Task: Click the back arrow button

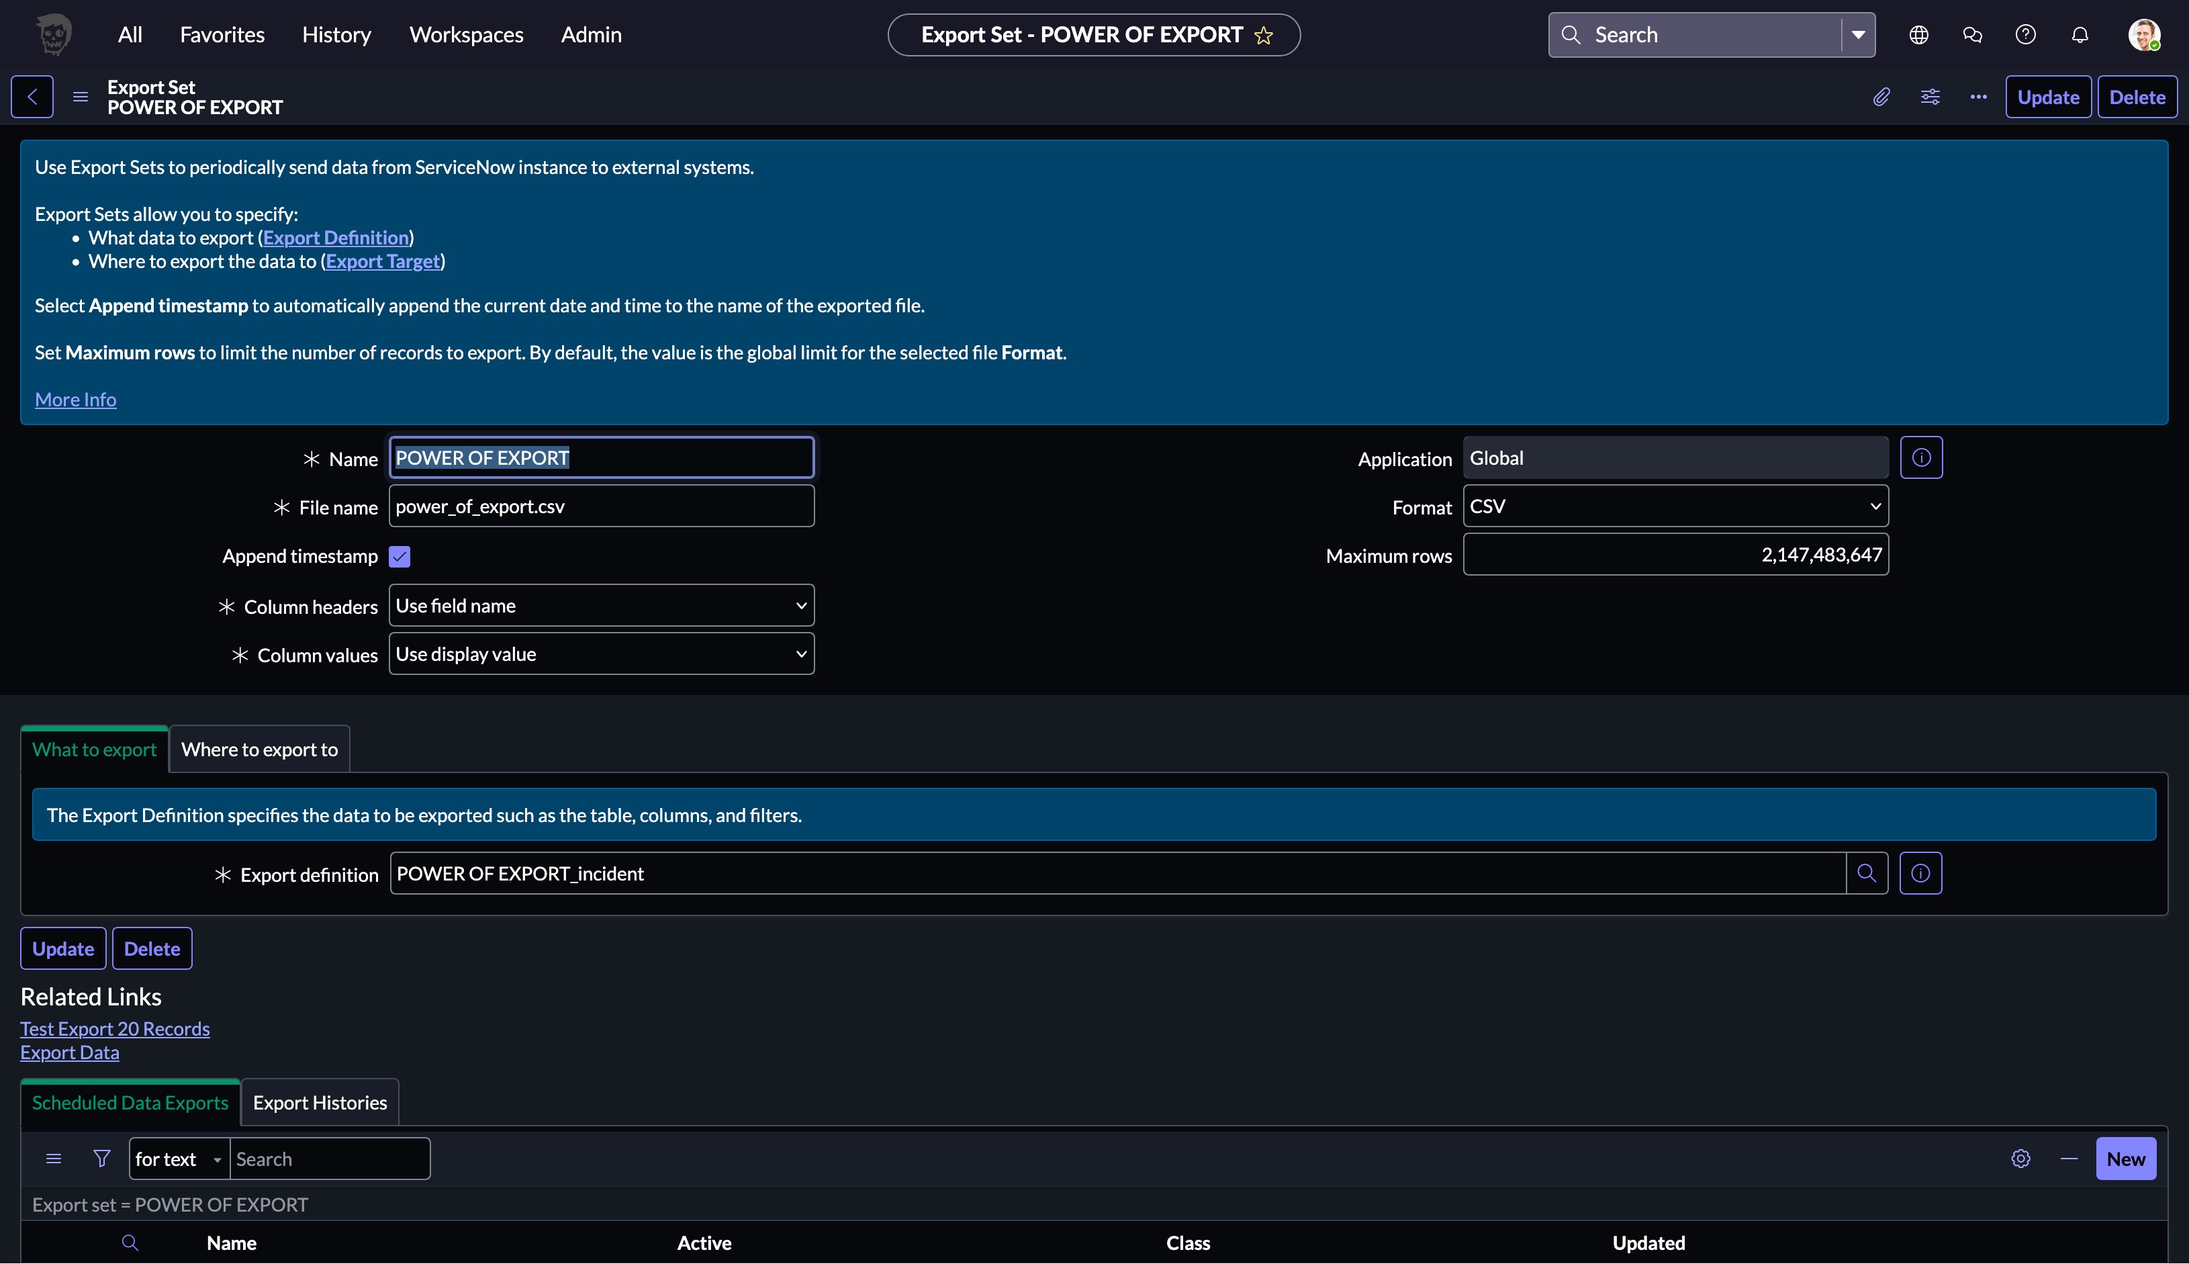Action: coord(32,97)
